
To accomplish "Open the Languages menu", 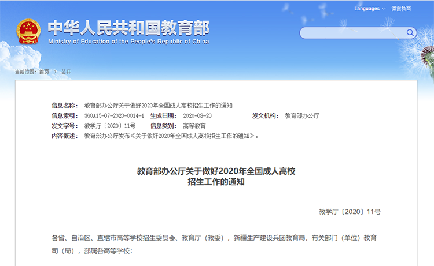I will 367,9.
